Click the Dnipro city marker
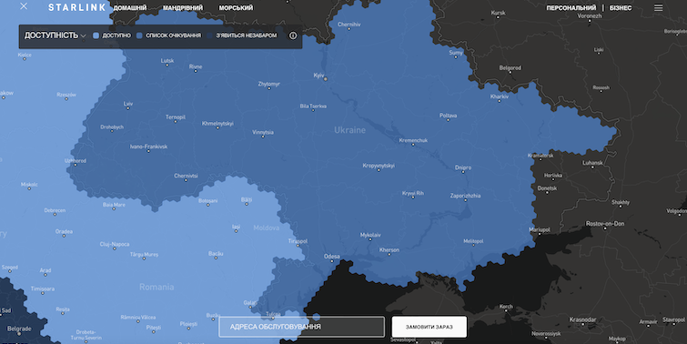This screenshot has height=344, width=687. (x=463, y=173)
